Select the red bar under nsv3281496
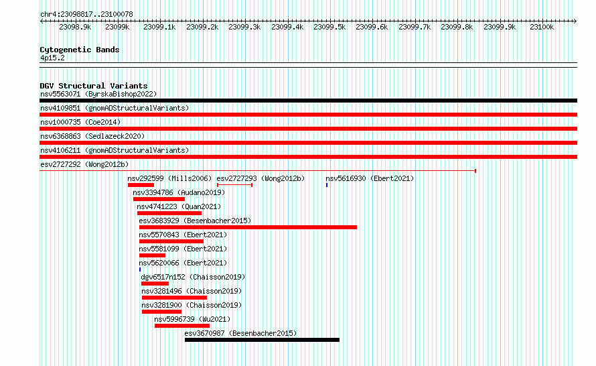 pyautogui.click(x=174, y=298)
